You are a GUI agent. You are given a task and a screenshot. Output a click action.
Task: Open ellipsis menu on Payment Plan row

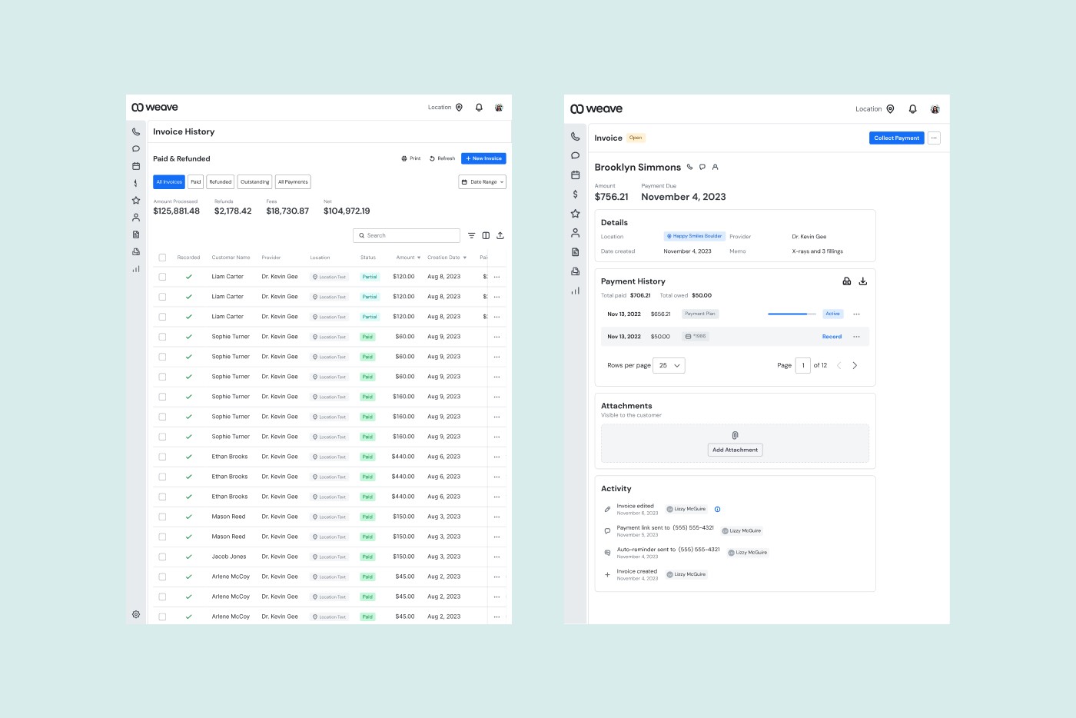[x=856, y=314]
